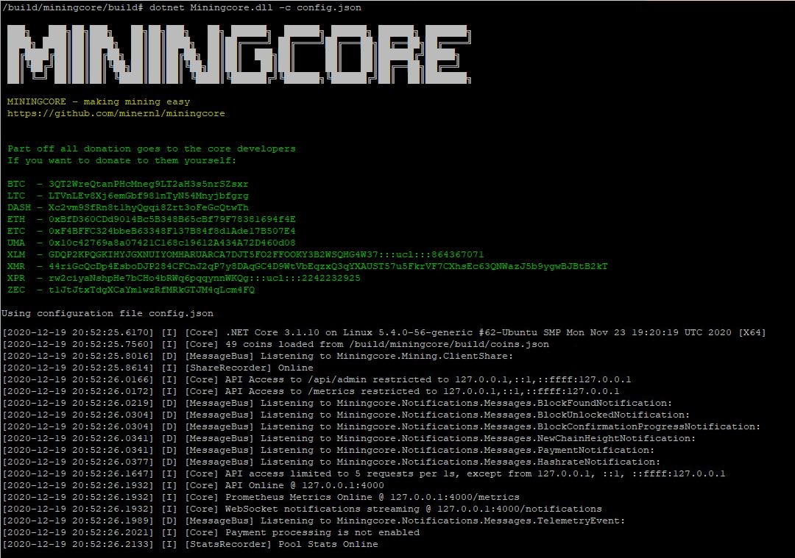Click '49 coins loaded from' log line

(275, 344)
